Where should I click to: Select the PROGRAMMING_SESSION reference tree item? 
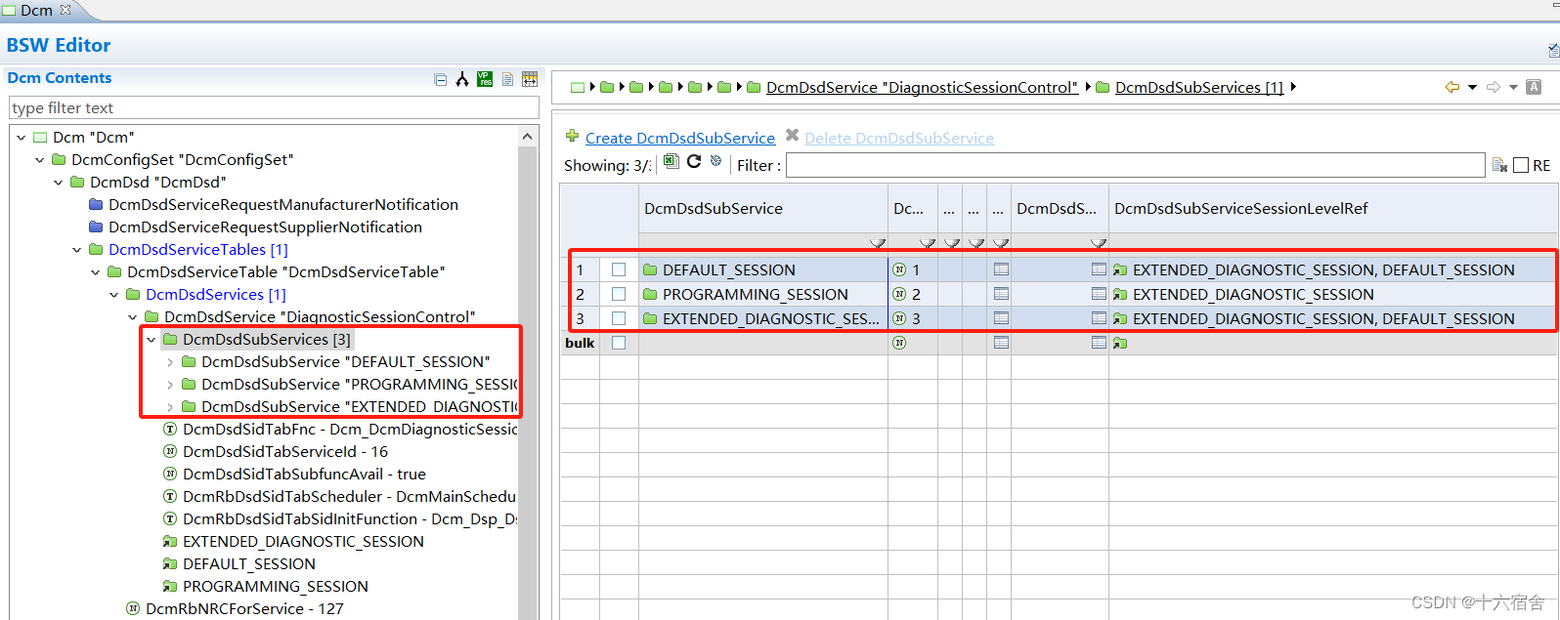276,587
